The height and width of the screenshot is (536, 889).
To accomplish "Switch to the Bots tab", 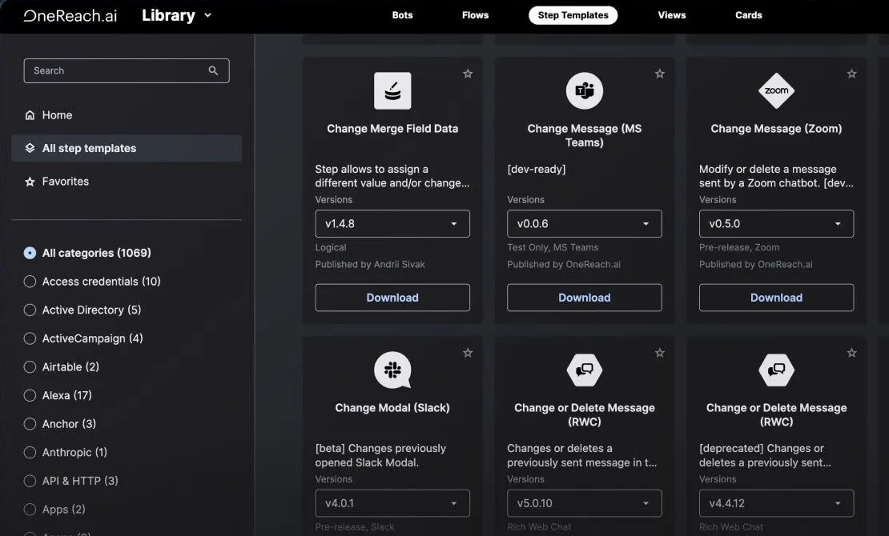I will (x=403, y=15).
